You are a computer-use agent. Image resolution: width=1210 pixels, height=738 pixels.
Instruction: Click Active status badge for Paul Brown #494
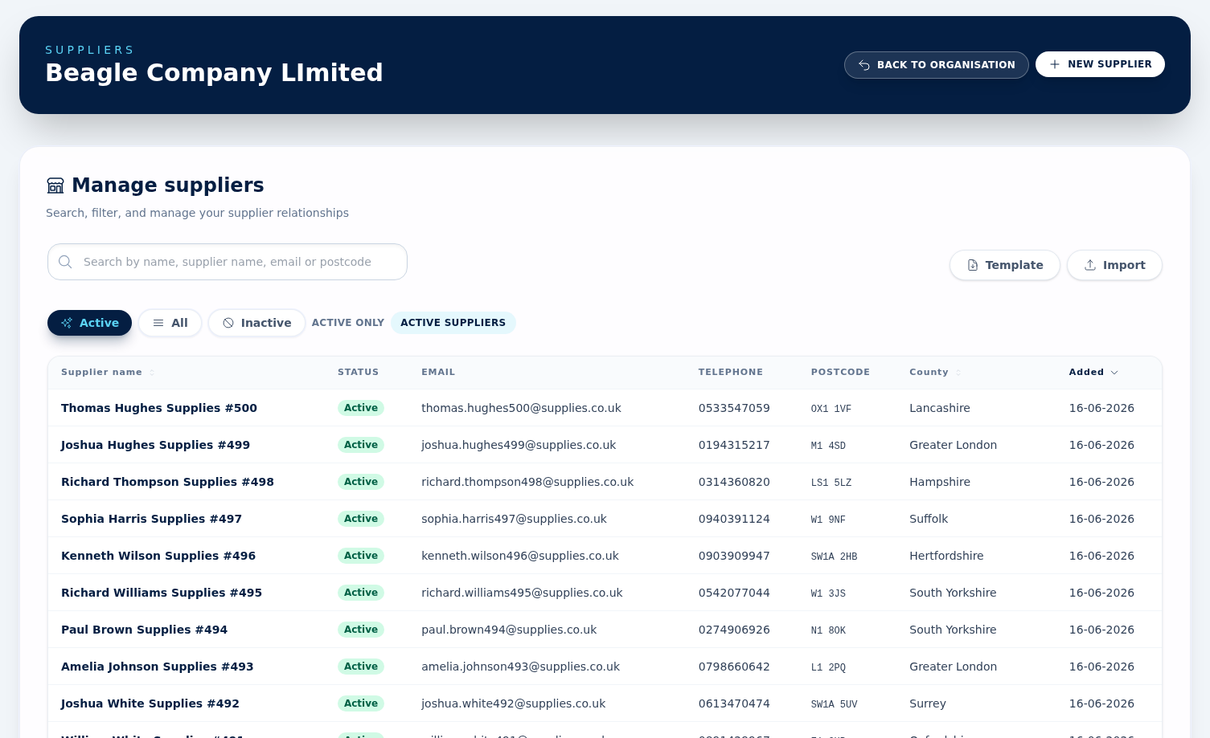click(361, 630)
